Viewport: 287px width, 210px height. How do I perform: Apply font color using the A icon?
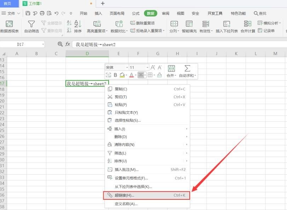pos(131,75)
